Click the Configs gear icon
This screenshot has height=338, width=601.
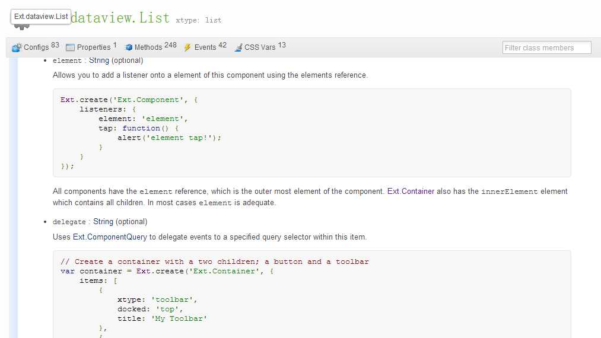click(x=17, y=47)
